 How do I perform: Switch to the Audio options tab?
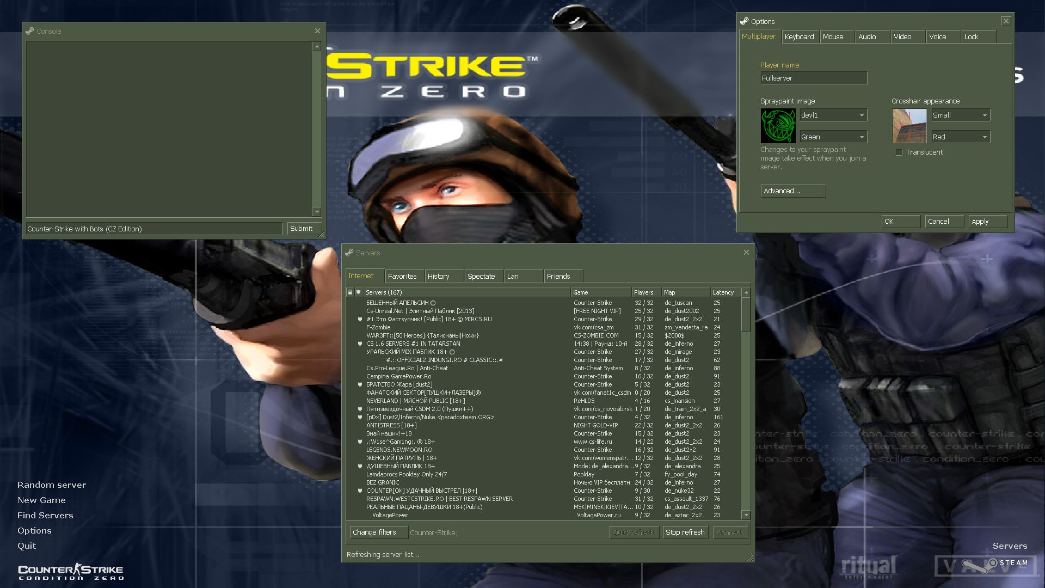point(872,37)
